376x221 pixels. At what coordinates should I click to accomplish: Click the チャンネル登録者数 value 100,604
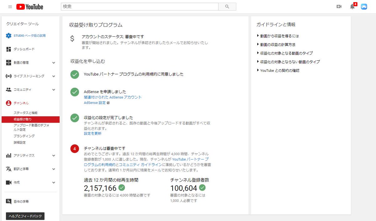pos(184,188)
